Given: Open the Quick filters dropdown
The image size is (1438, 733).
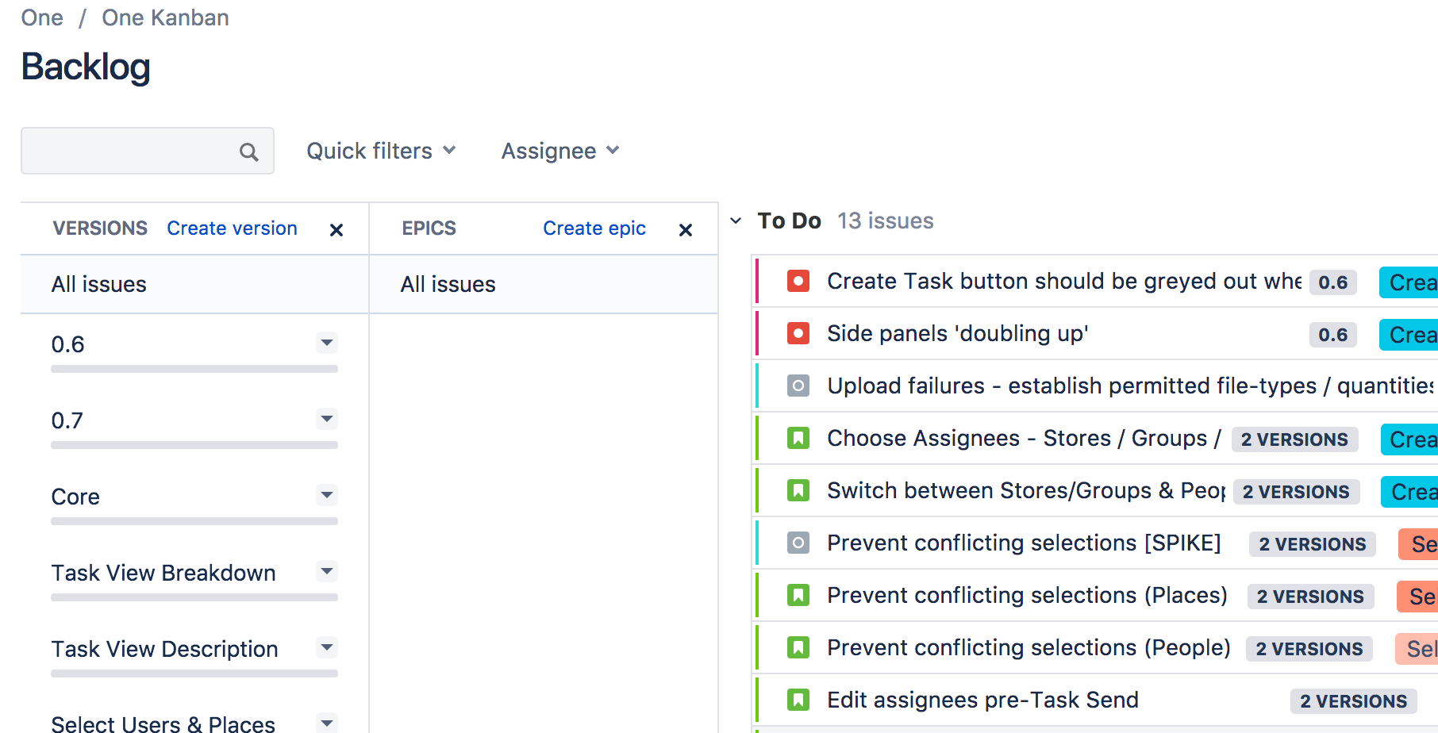Looking at the screenshot, I should pyautogui.click(x=381, y=151).
